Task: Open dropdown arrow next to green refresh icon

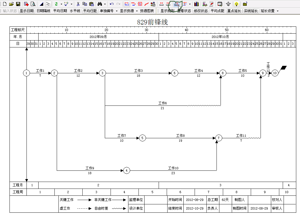Action: coord(61,4)
